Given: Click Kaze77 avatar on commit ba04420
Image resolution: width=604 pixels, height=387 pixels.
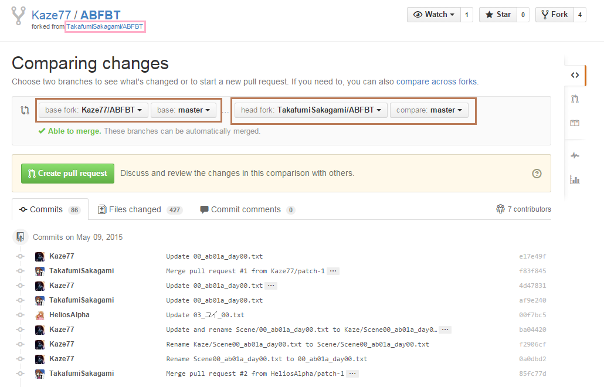Looking at the screenshot, I should (x=40, y=330).
